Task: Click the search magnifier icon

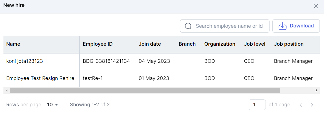Action: pos(188,26)
